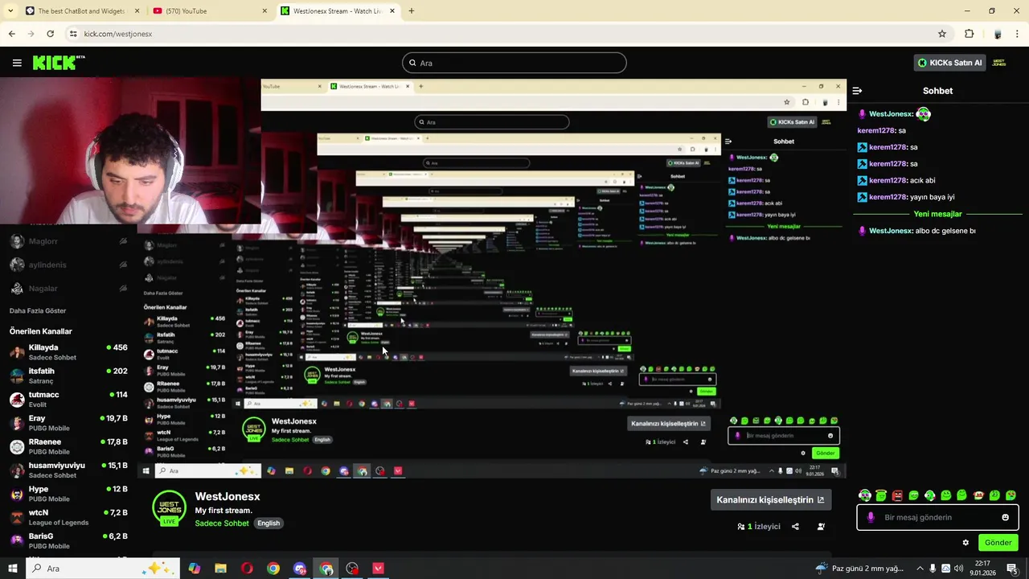Open itsfatih Satranç channel
This screenshot has width=1029, height=579.
[68, 376]
